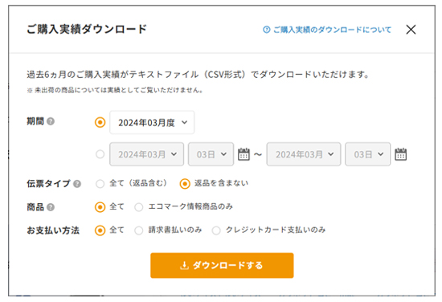
Task: Expand the 2024年03月度 period dropdown
Action: click(152, 122)
